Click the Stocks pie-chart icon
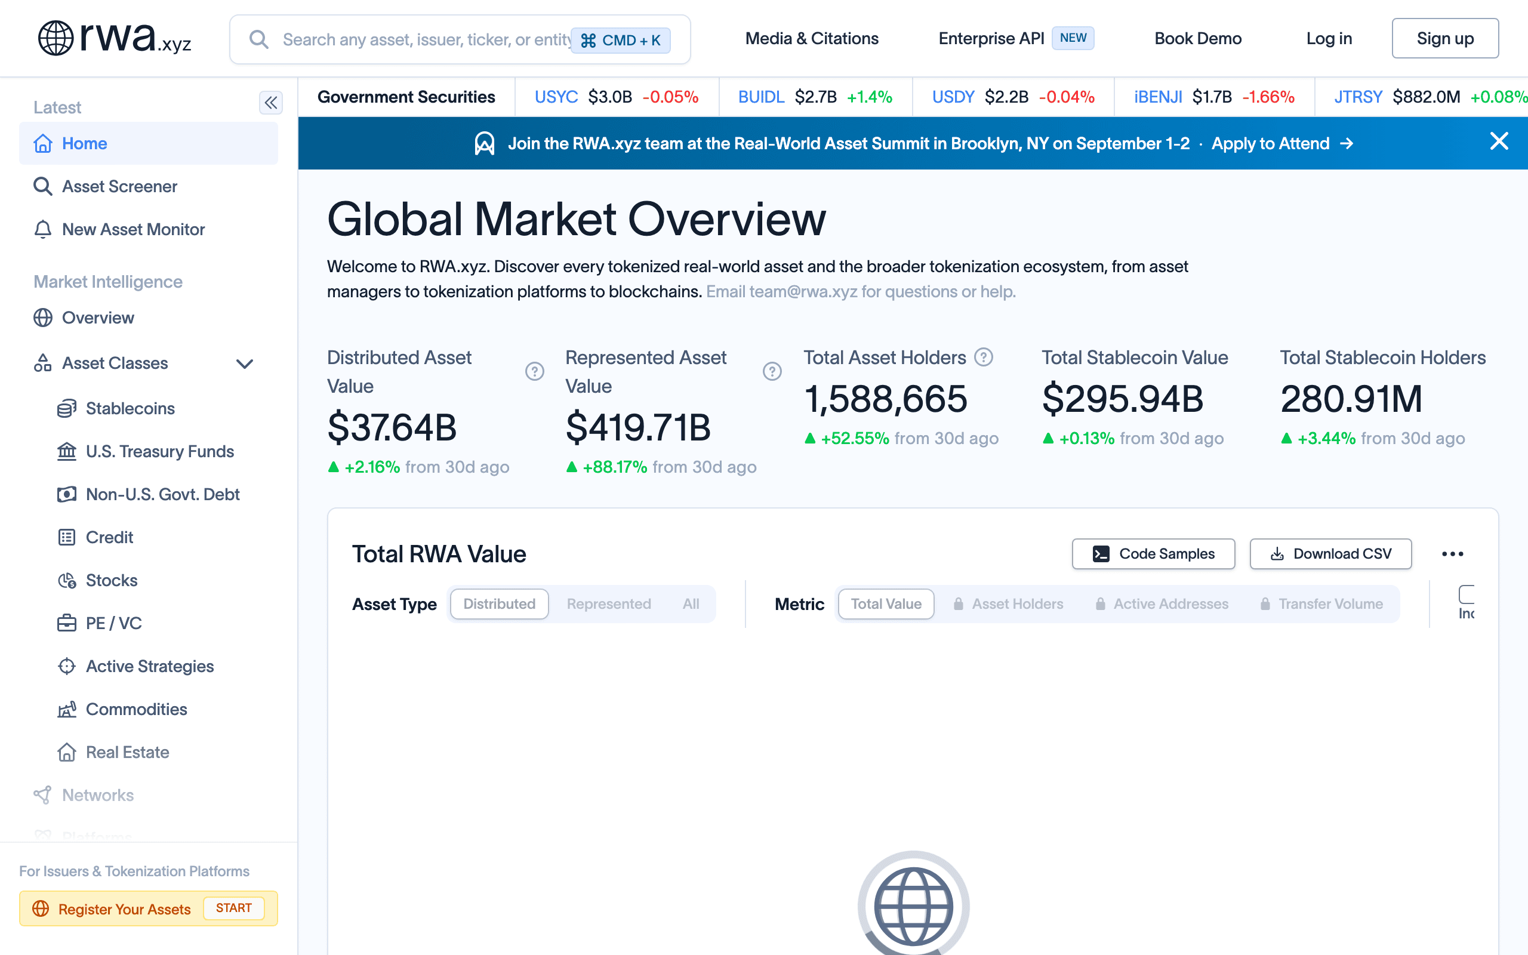The width and height of the screenshot is (1528, 955). coord(67,580)
